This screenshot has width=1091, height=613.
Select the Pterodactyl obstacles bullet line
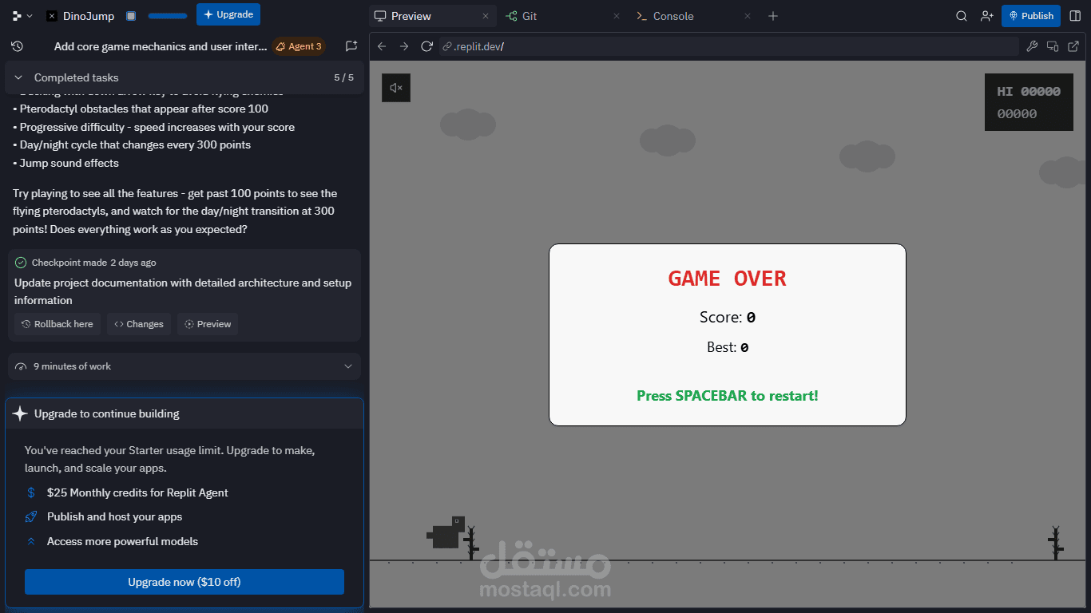(x=141, y=109)
